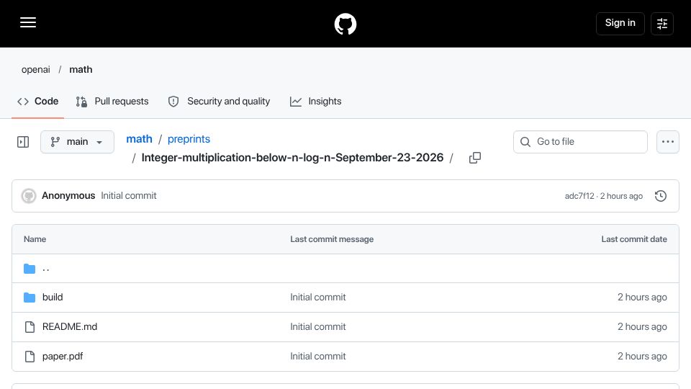
Task: Copy the path with copy icon
Action: [x=474, y=158]
